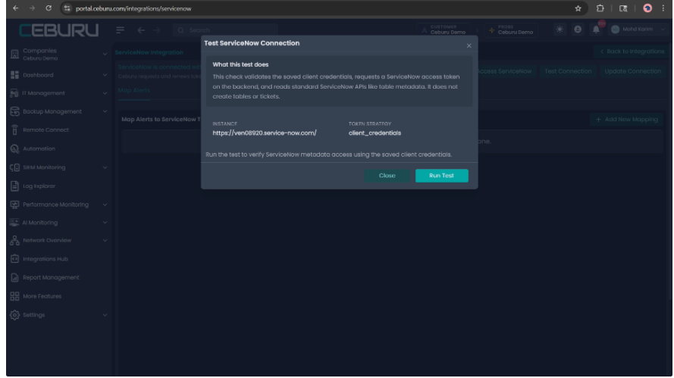Open the Dashboard sidebar icon
674x378 pixels.
click(14, 75)
